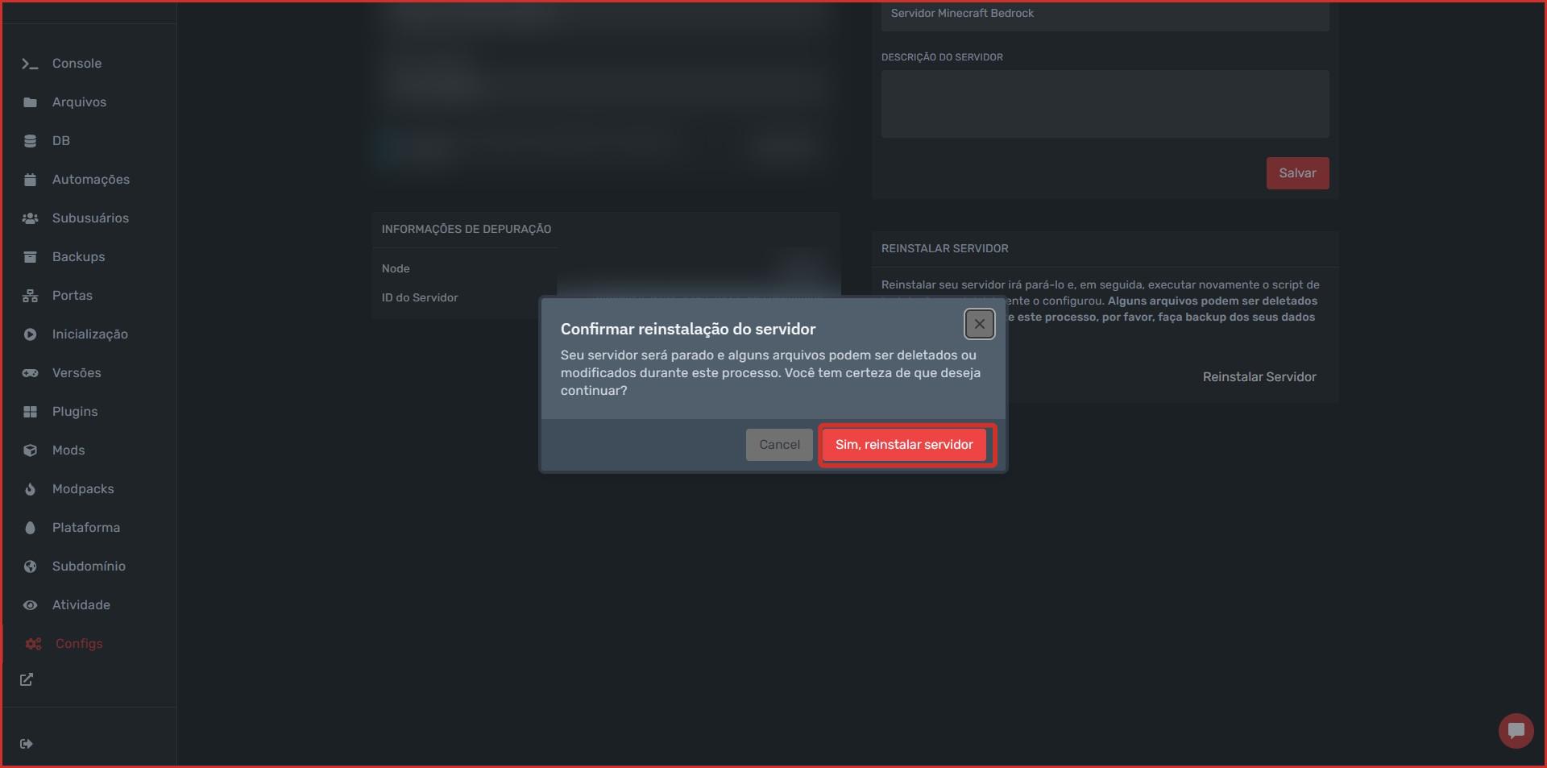Viewport: 1547px width, 768px height.
Task: Open the external link icon below Configs
Action: (27, 679)
